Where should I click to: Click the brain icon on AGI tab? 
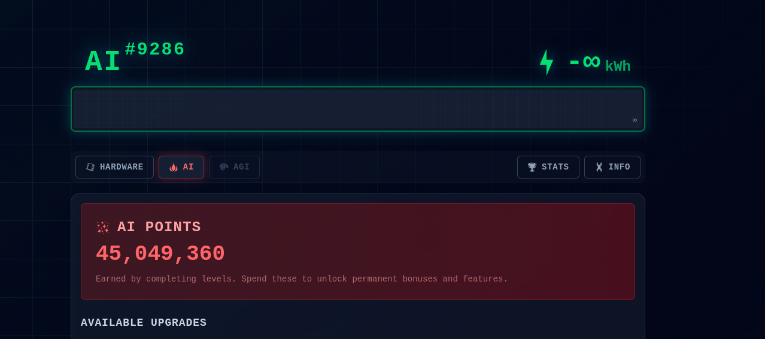click(x=224, y=167)
